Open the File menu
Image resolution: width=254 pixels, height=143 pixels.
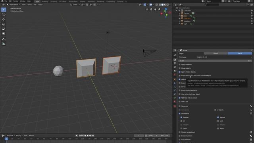[x=6, y=1]
